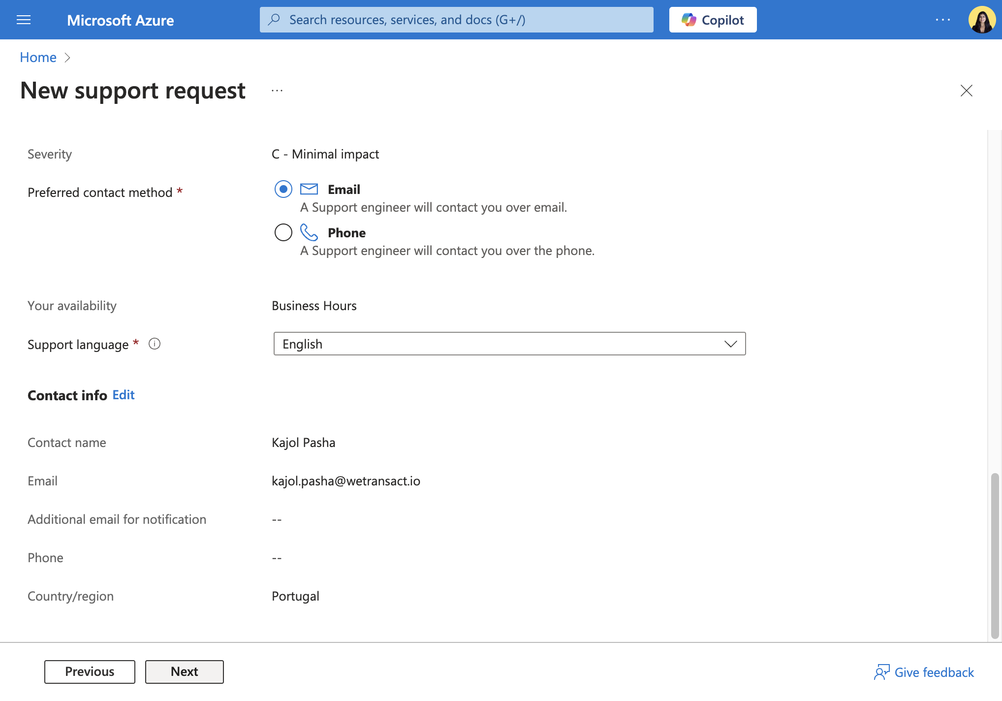The height and width of the screenshot is (701, 1002).
Task: Click the C - Minimal impact severity
Action: pyautogui.click(x=325, y=154)
